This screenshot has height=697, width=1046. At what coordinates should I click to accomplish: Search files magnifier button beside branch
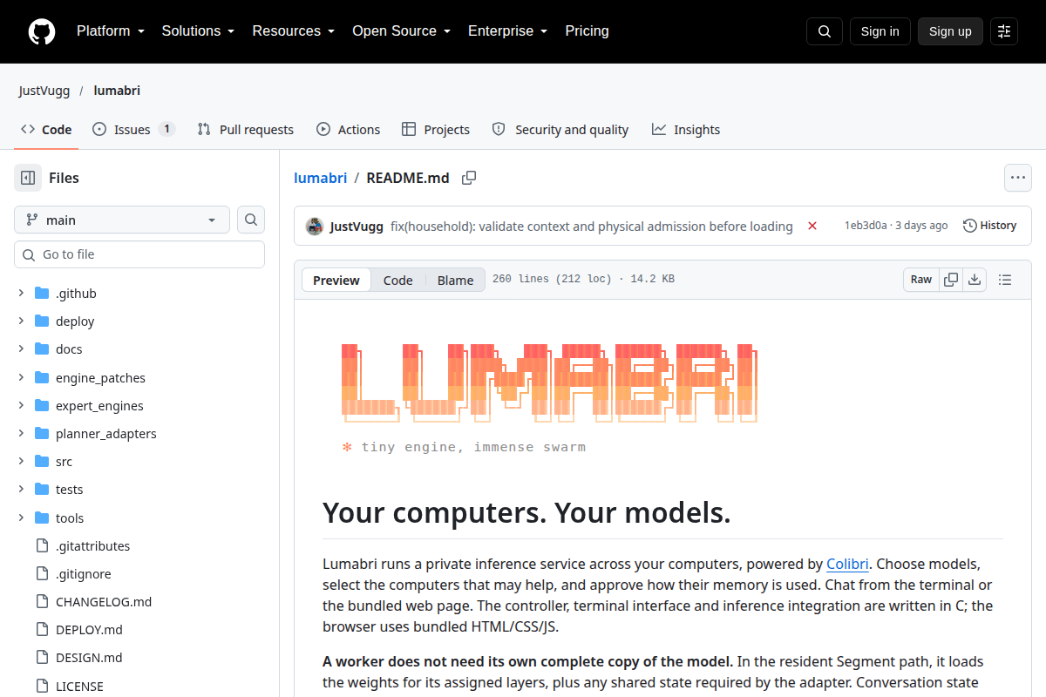251,220
